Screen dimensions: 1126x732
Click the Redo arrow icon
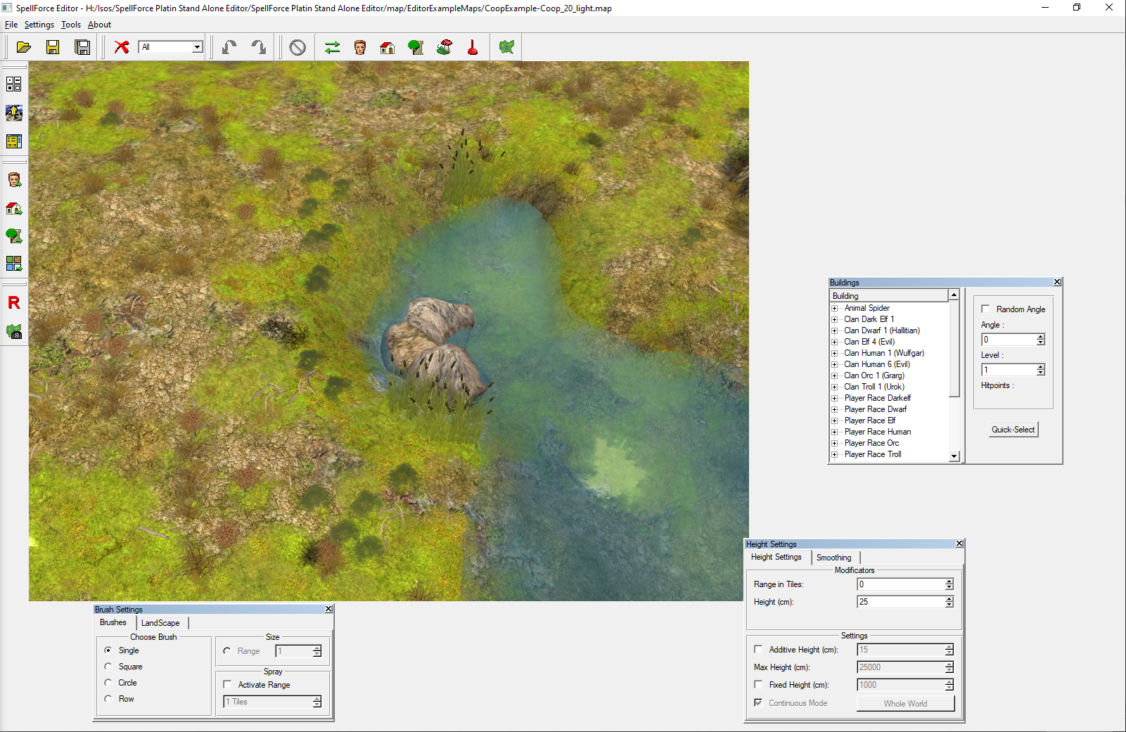point(259,47)
